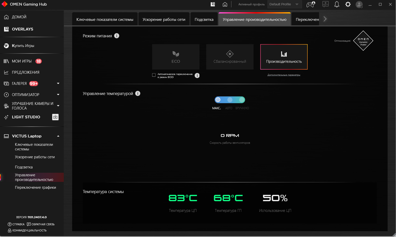Select Сбалансированный power mode

pos(230,57)
